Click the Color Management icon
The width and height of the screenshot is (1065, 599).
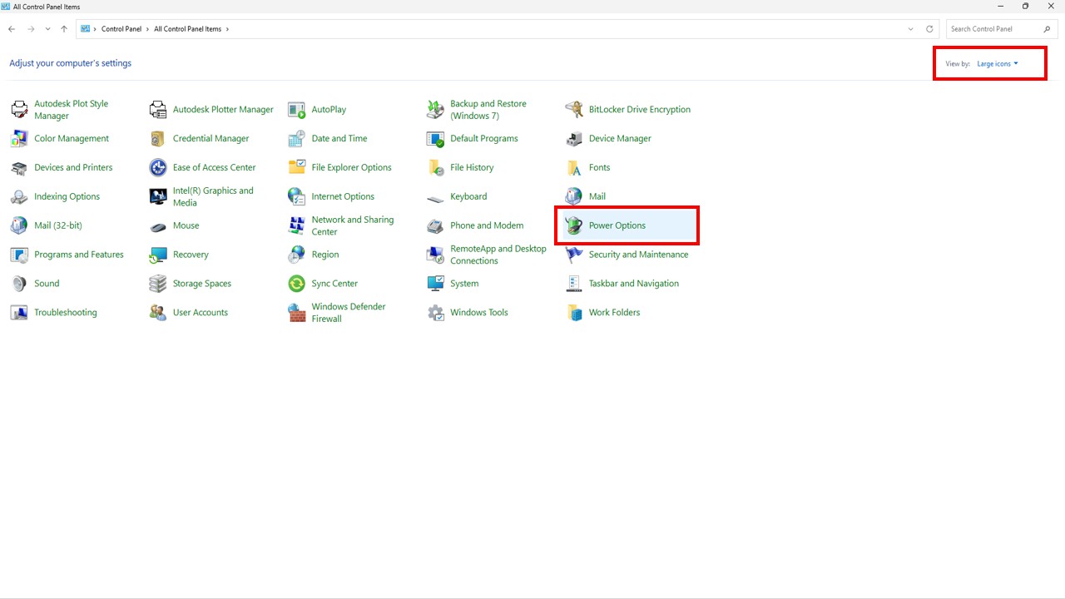pos(19,139)
